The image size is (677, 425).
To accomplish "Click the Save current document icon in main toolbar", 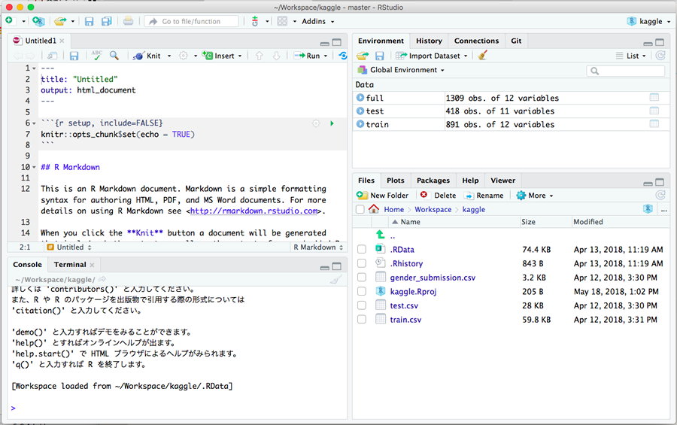I will point(89,21).
